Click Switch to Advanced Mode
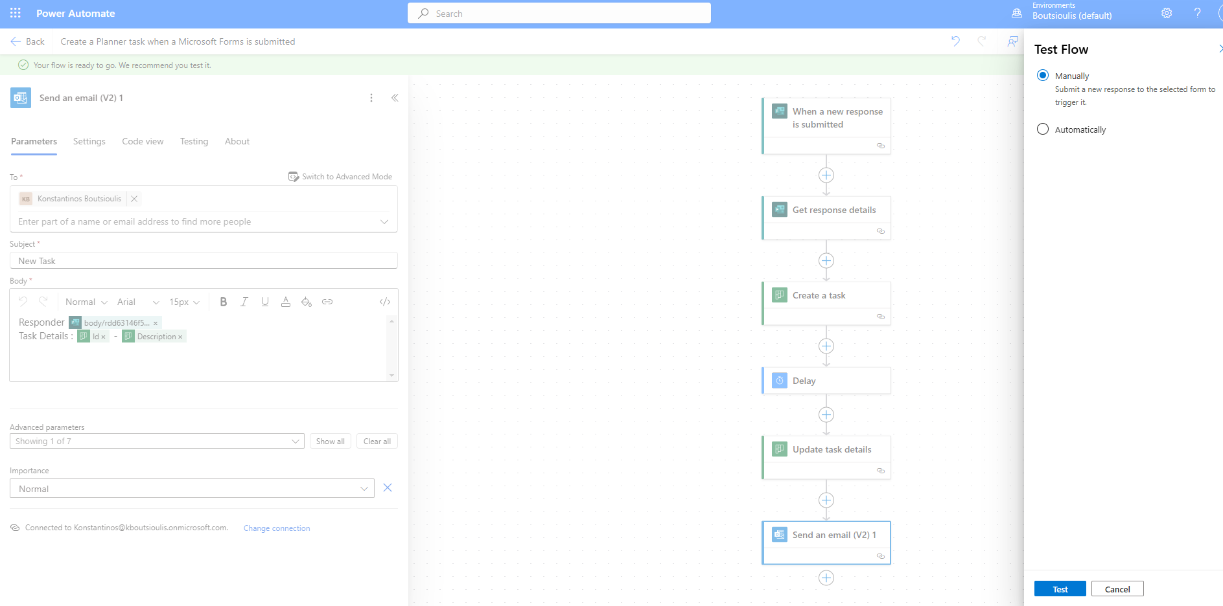Viewport: 1223px width, 606px height. (x=340, y=177)
